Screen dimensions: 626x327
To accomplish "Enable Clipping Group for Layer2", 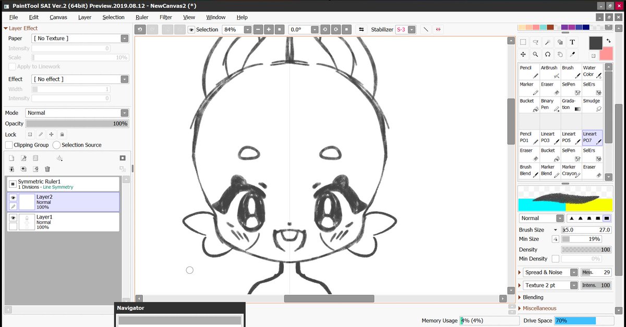I will [x=9, y=145].
